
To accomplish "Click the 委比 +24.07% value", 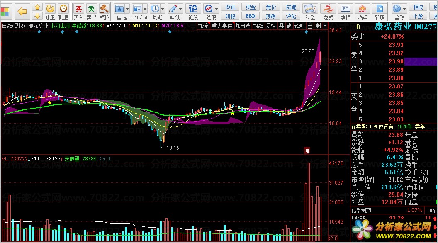I will click(392, 36).
